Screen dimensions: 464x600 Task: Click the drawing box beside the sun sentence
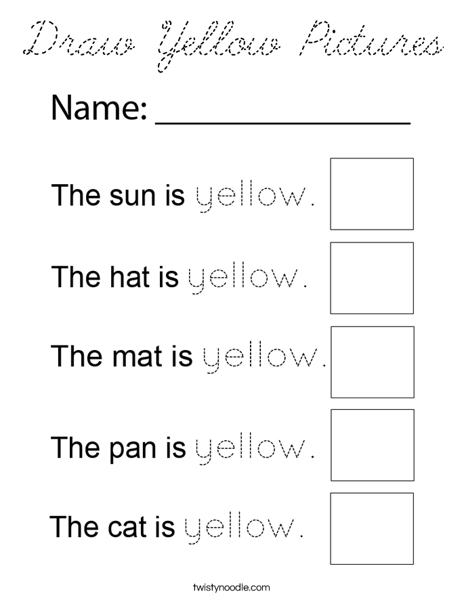(x=372, y=194)
